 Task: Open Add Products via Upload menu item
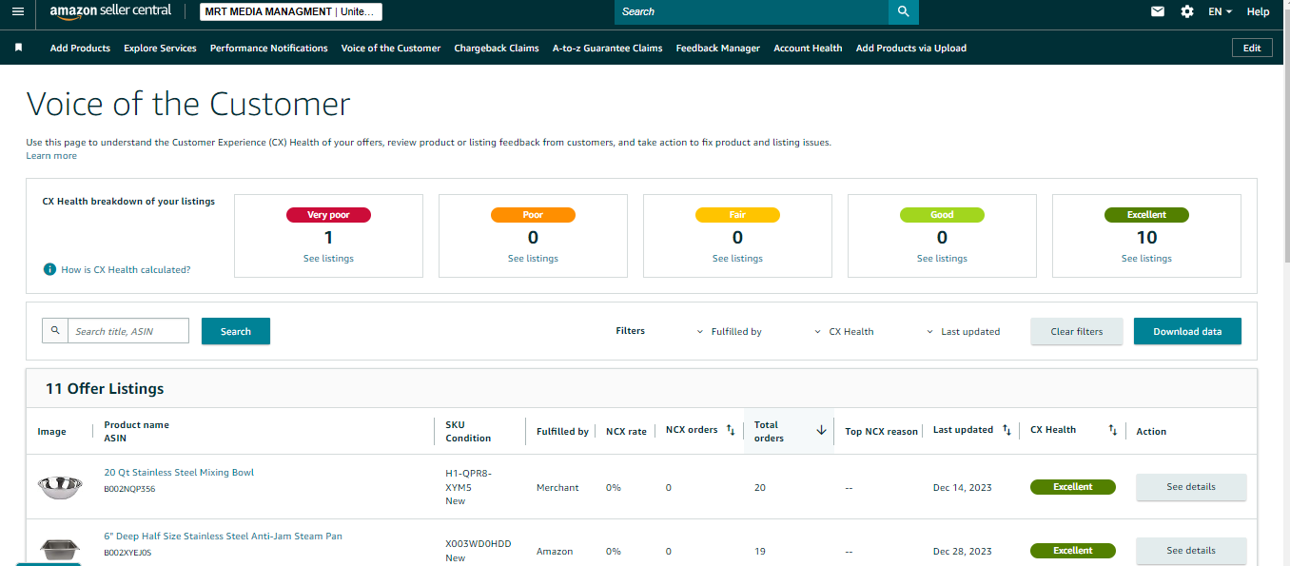pyautogui.click(x=911, y=48)
